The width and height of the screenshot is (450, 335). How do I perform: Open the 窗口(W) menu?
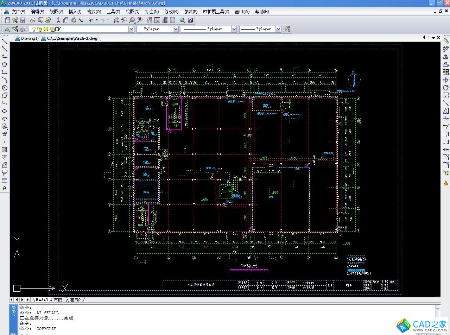(242, 12)
